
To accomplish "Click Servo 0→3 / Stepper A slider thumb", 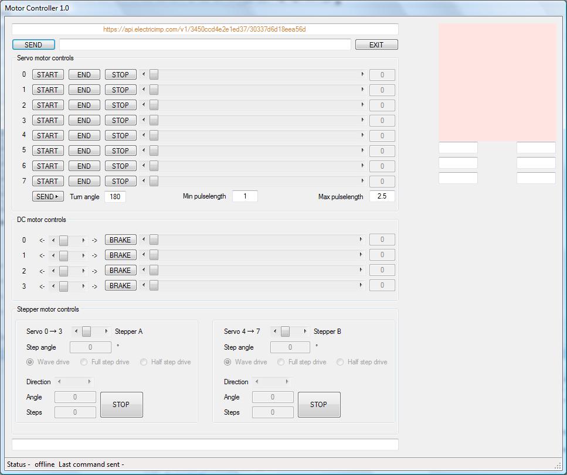I will tap(86, 332).
